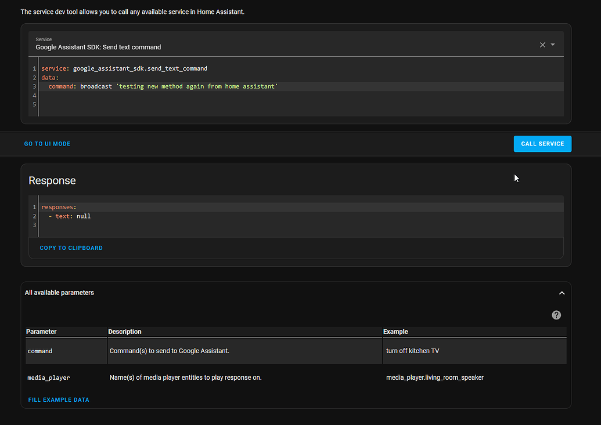Collapse the All available parameters chevron
Viewport: 601px width, 425px height.
pyautogui.click(x=562, y=293)
